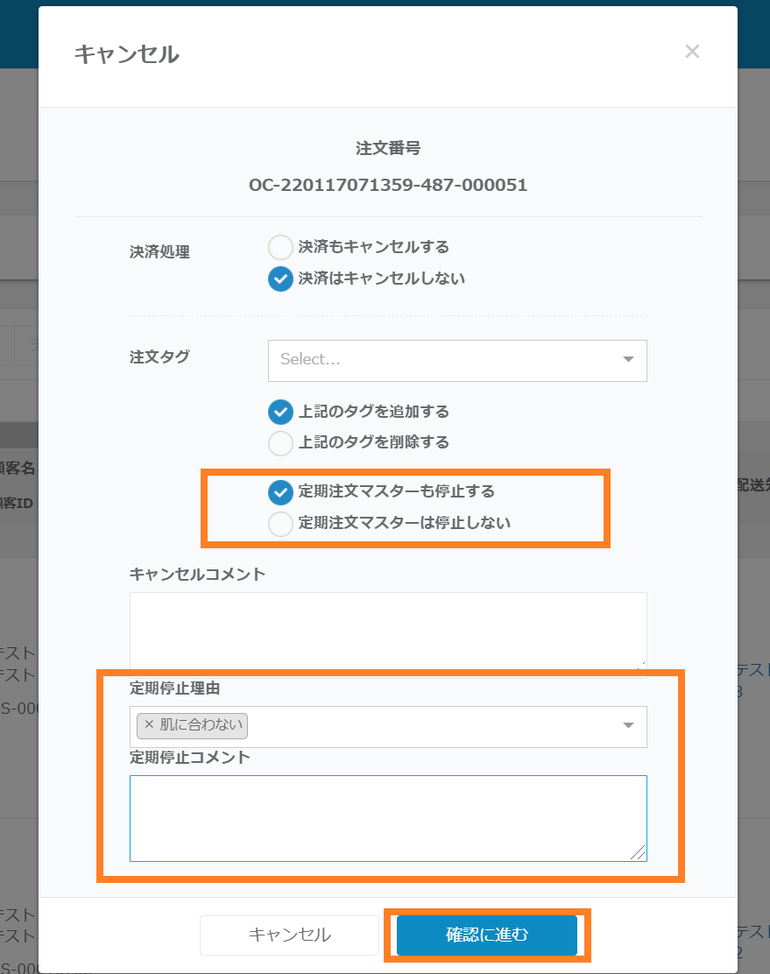Select 定期注文マスターは停止しない option
770x974 pixels.
click(280, 523)
